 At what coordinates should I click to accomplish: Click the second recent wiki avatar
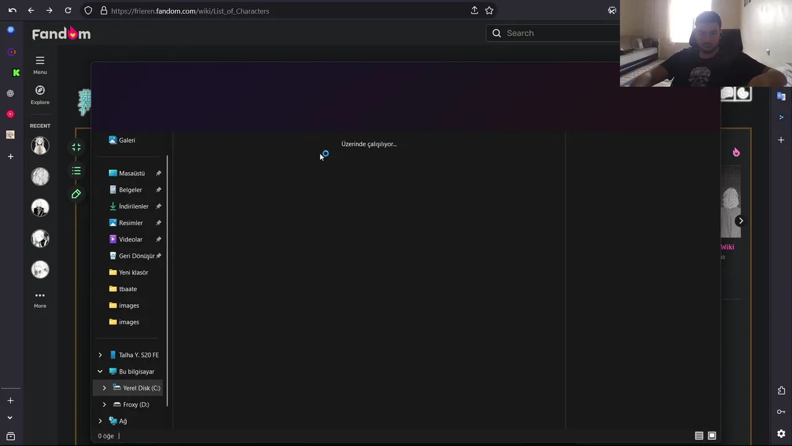tap(40, 177)
